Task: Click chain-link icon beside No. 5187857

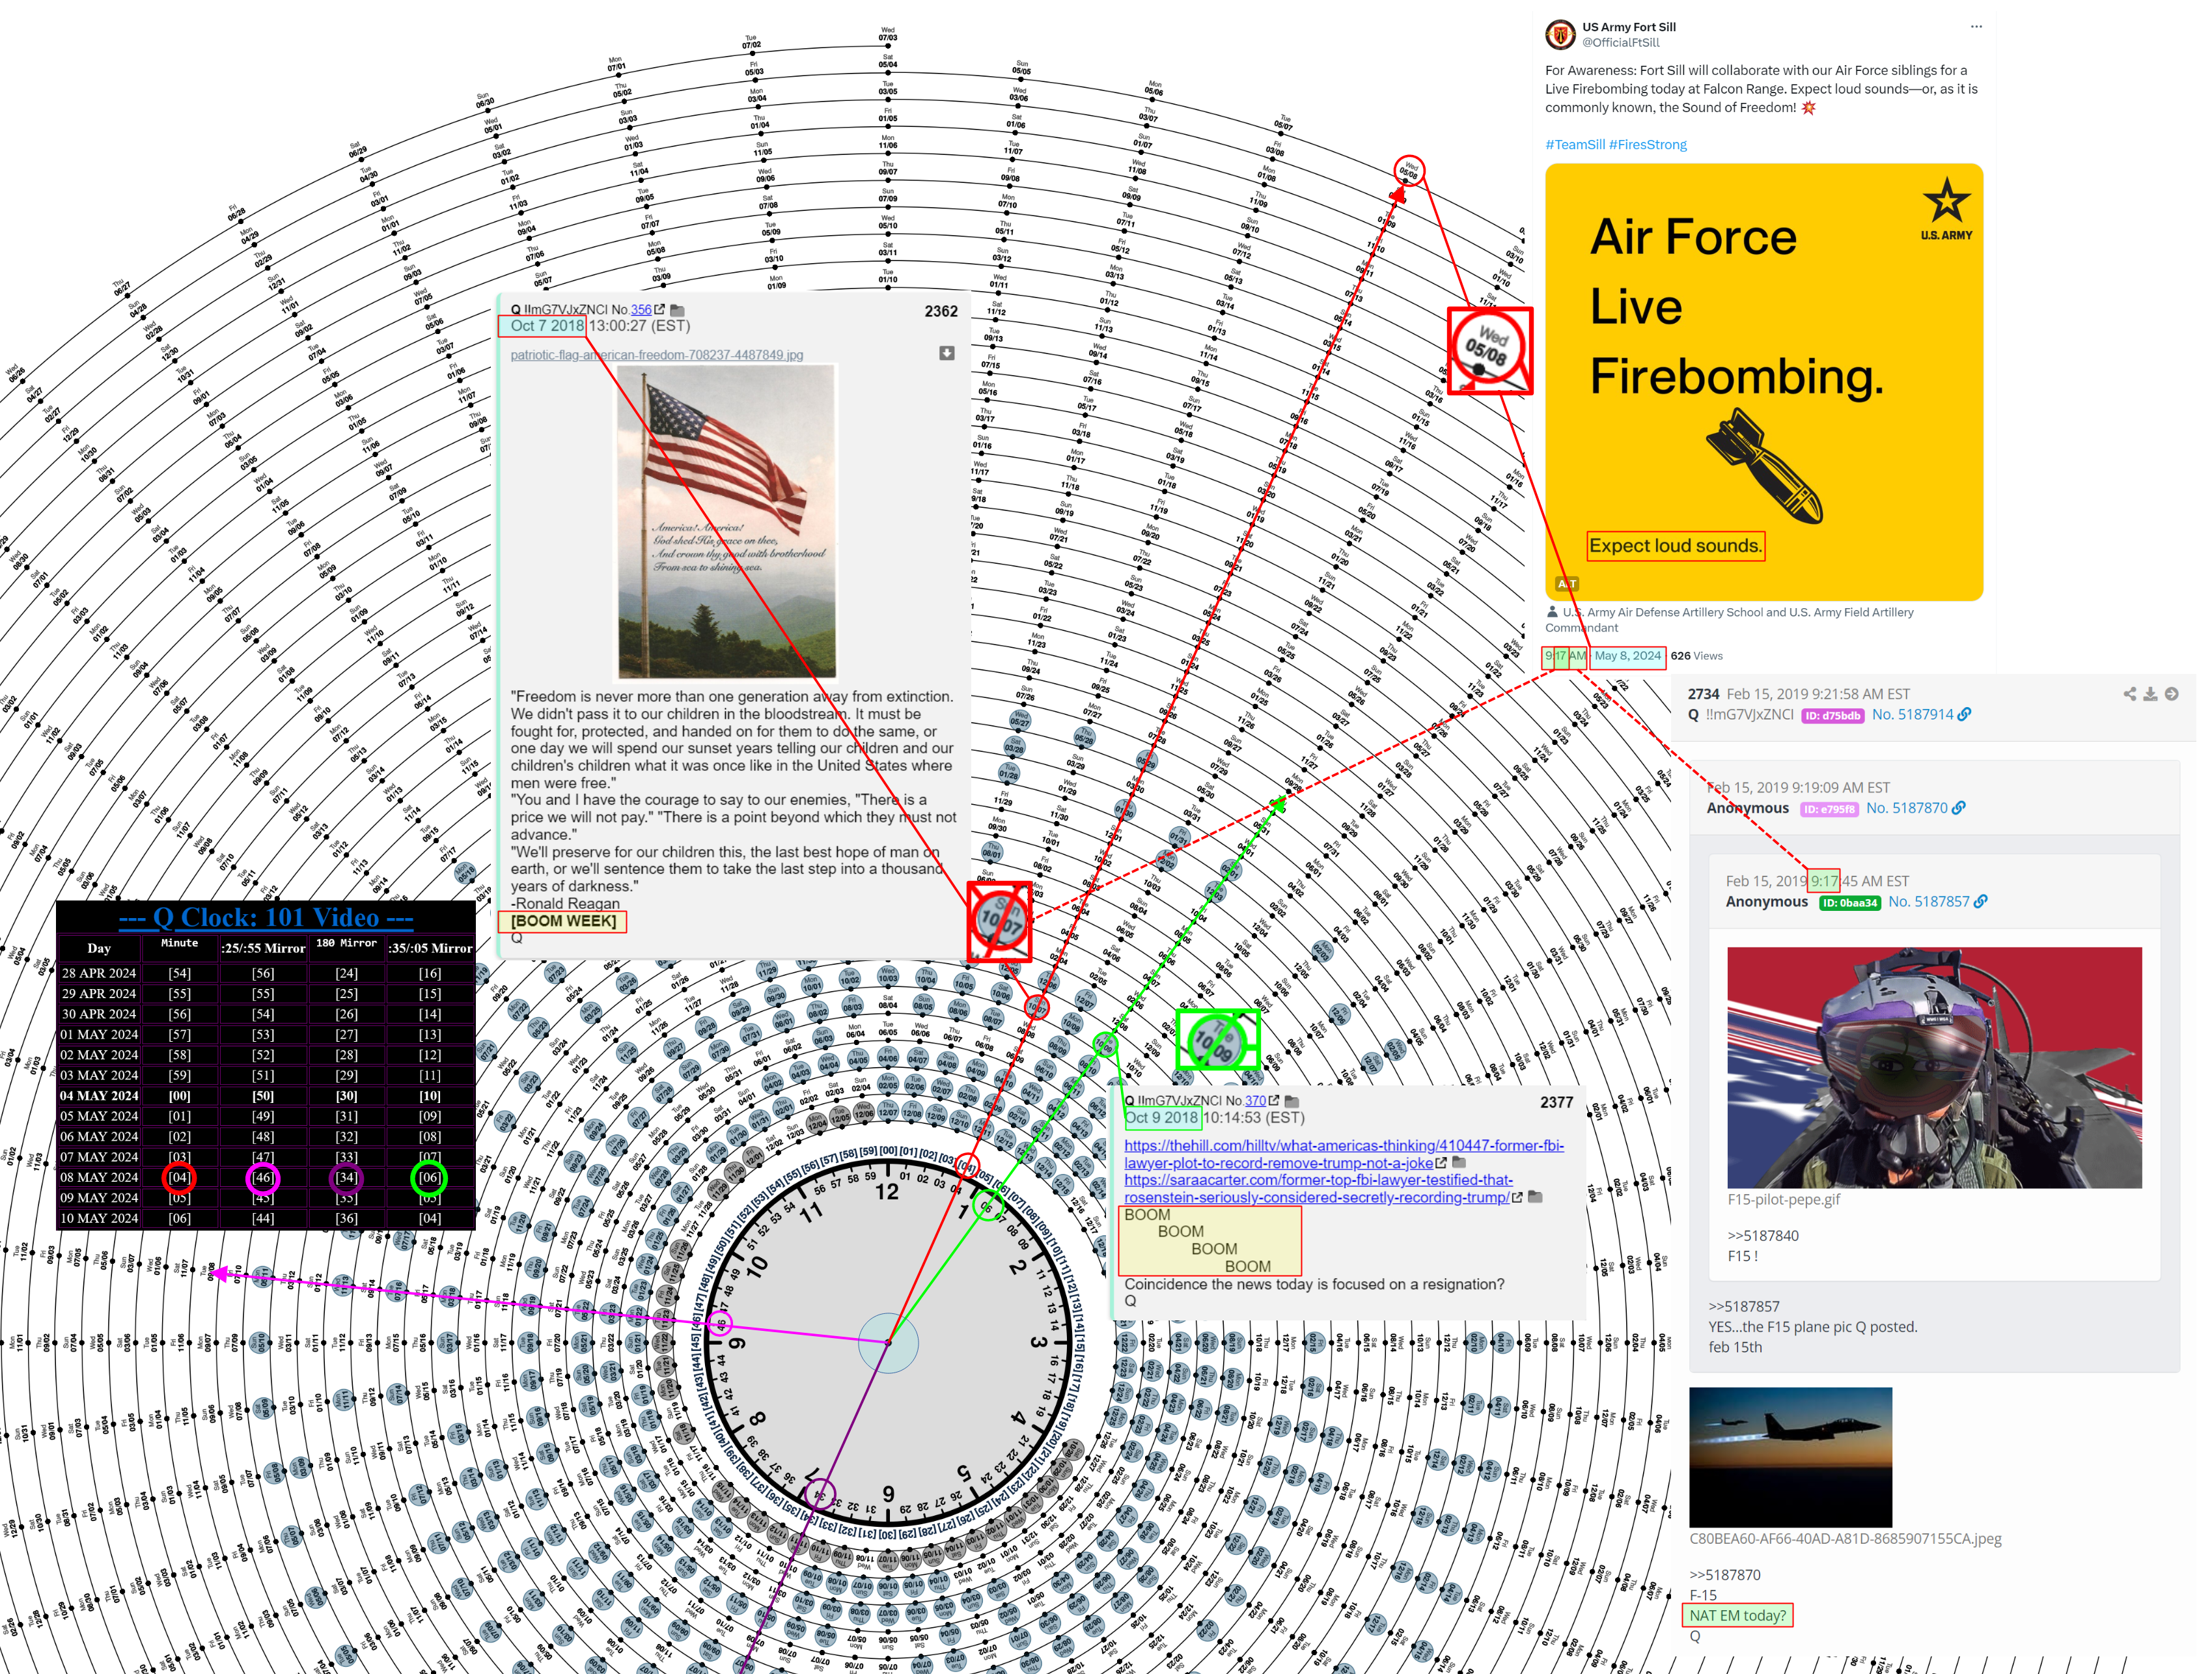Action: (x=1981, y=902)
